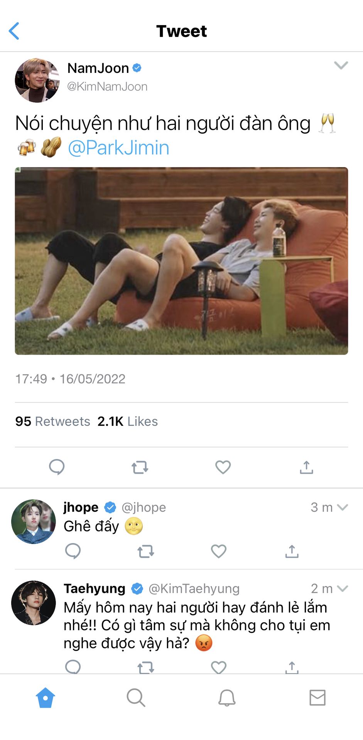Screen dimensions: 363x740
Task: View the 95 Retweets list
Action: (x=52, y=421)
